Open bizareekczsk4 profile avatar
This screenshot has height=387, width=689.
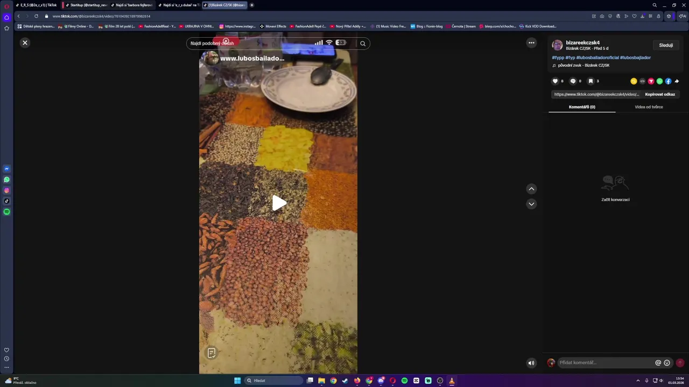[557, 45]
